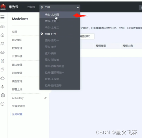This screenshot has width=142, height=138.
Task: Select region 非洲-约翰内斯堡
Action: (60, 66)
